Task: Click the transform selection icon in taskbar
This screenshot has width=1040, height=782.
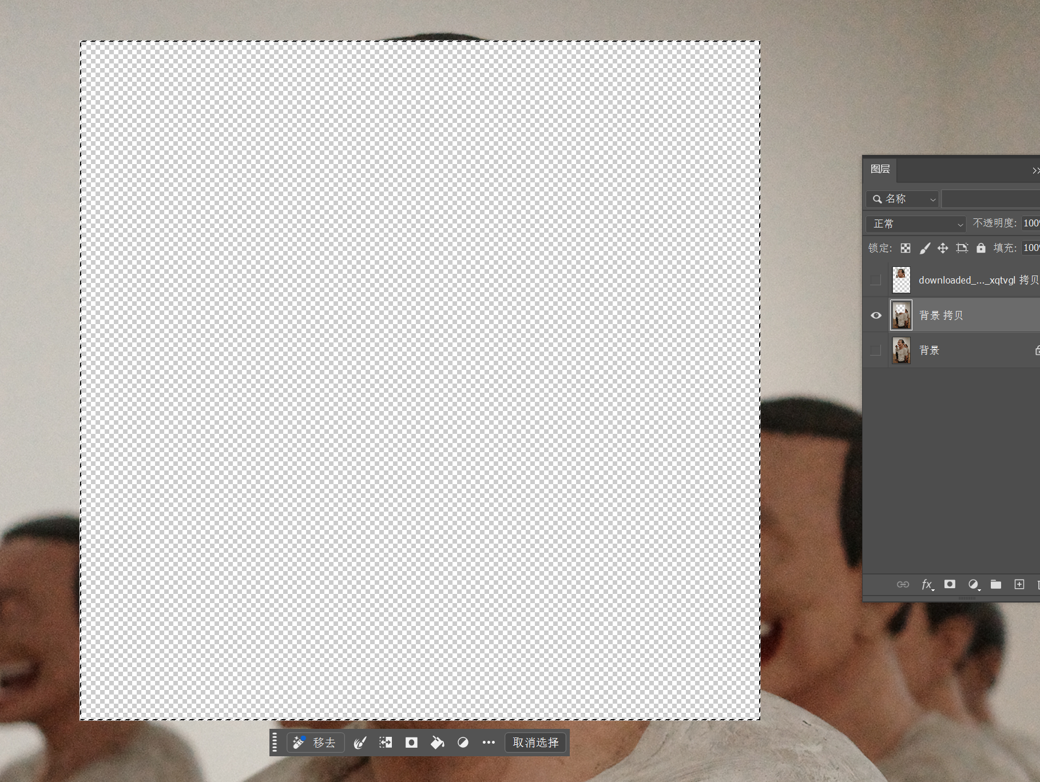Action: tap(386, 743)
